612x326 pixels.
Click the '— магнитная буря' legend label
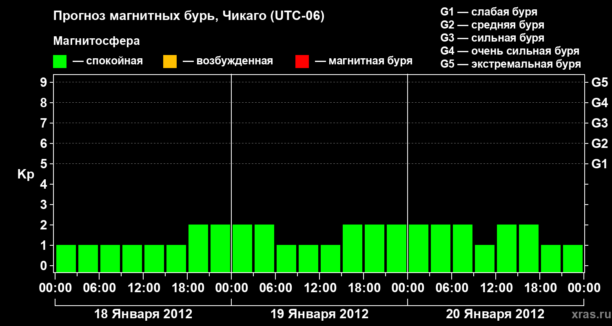tap(364, 61)
